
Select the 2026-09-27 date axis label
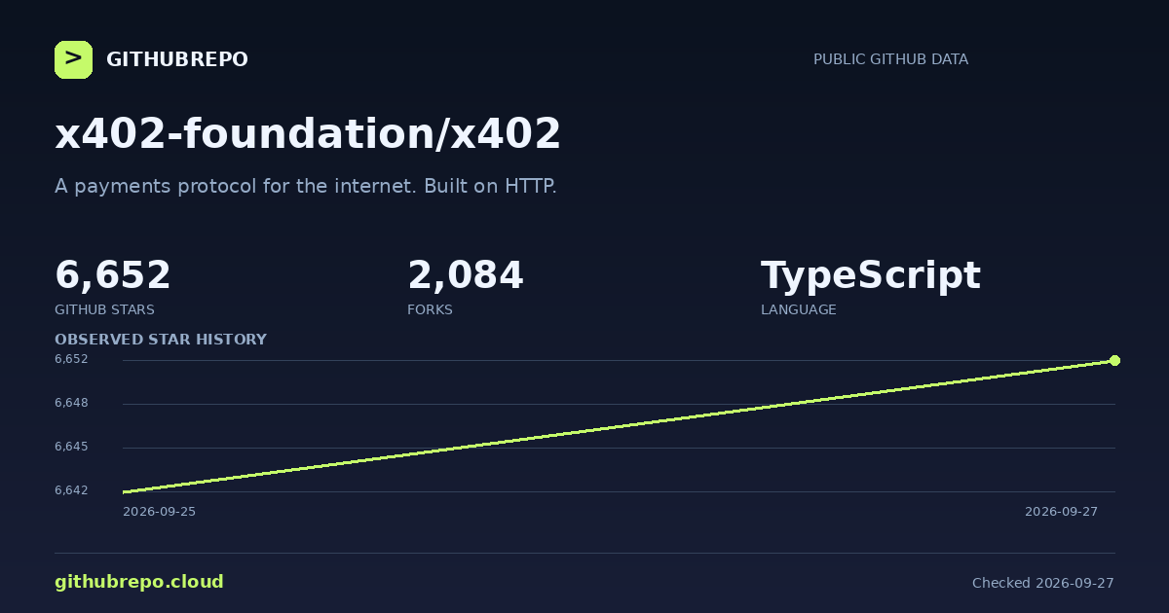click(1061, 512)
